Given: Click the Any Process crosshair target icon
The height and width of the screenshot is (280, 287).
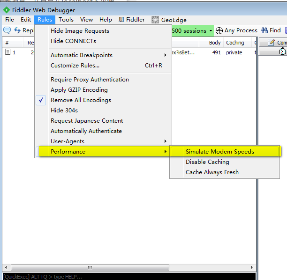Looking at the screenshot, I should click(x=219, y=30).
